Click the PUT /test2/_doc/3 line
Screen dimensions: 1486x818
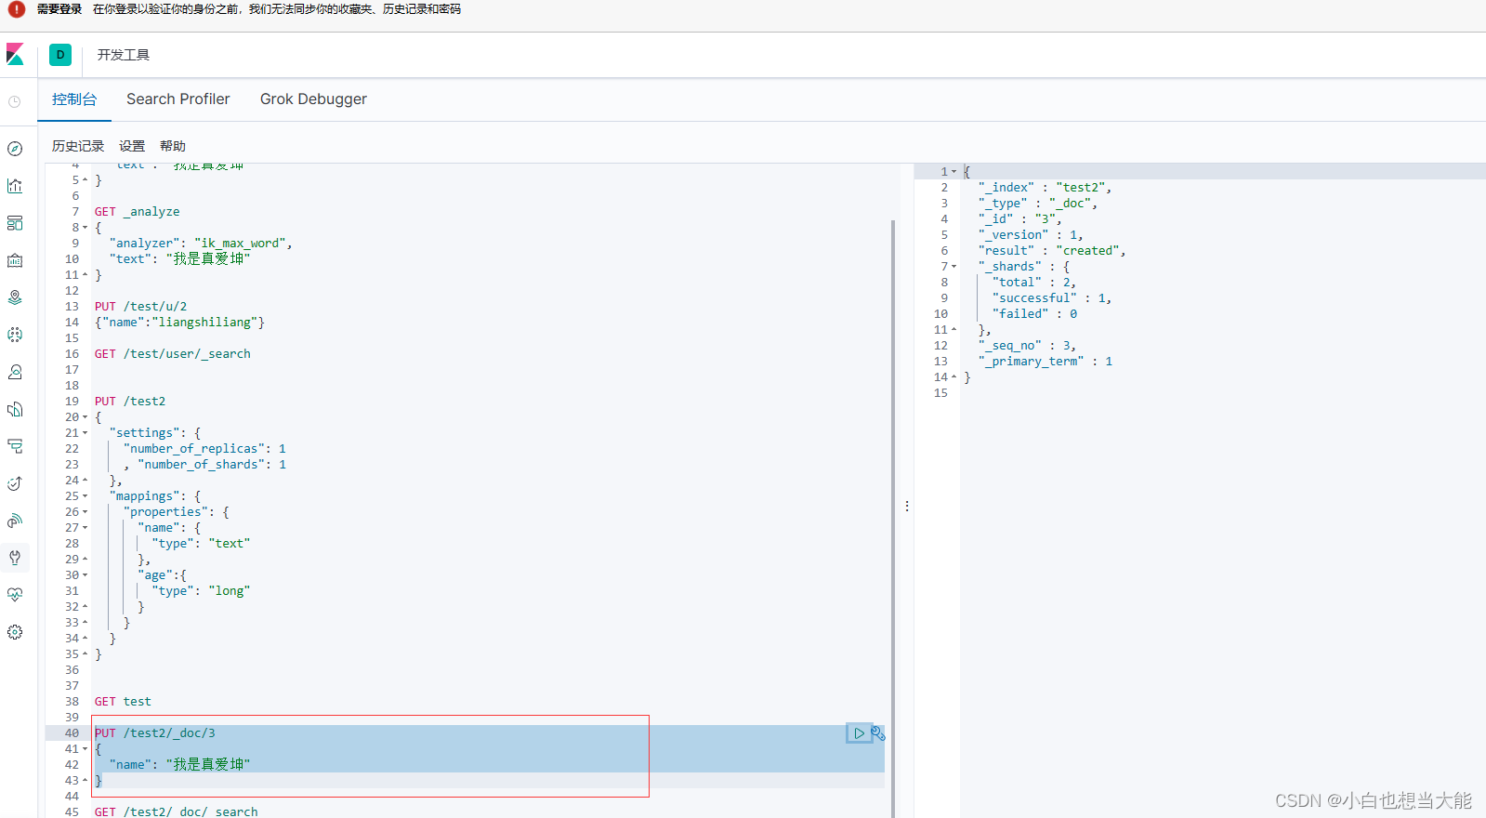pyautogui.click(x=155, y=733)
